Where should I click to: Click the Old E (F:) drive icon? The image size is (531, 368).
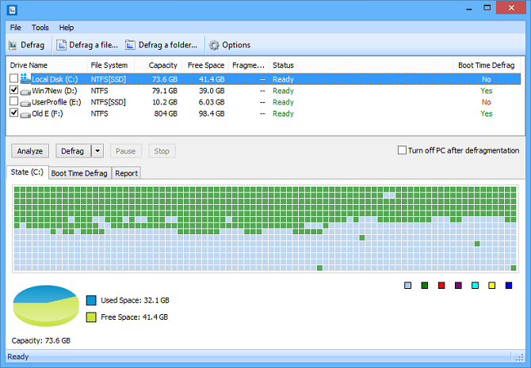pos(25,114)
